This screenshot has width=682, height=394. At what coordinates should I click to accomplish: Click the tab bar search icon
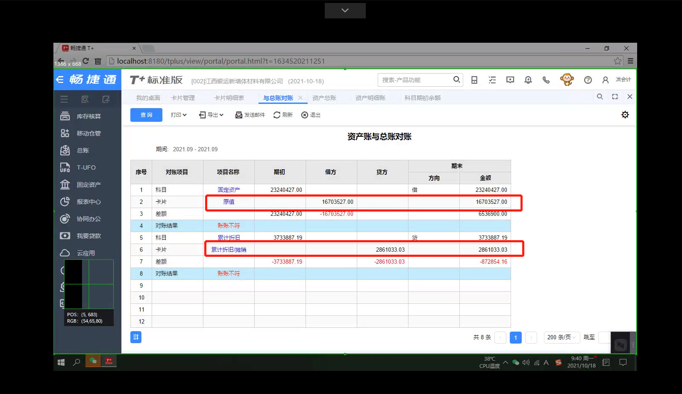pos(600,97)
